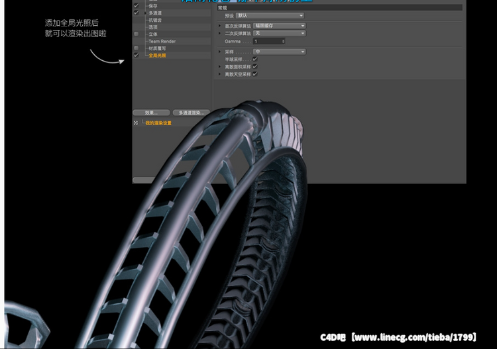The image size is (497, 349).
Task: Open the 采样 quality dropdown
Action: [x=280, y=52]
